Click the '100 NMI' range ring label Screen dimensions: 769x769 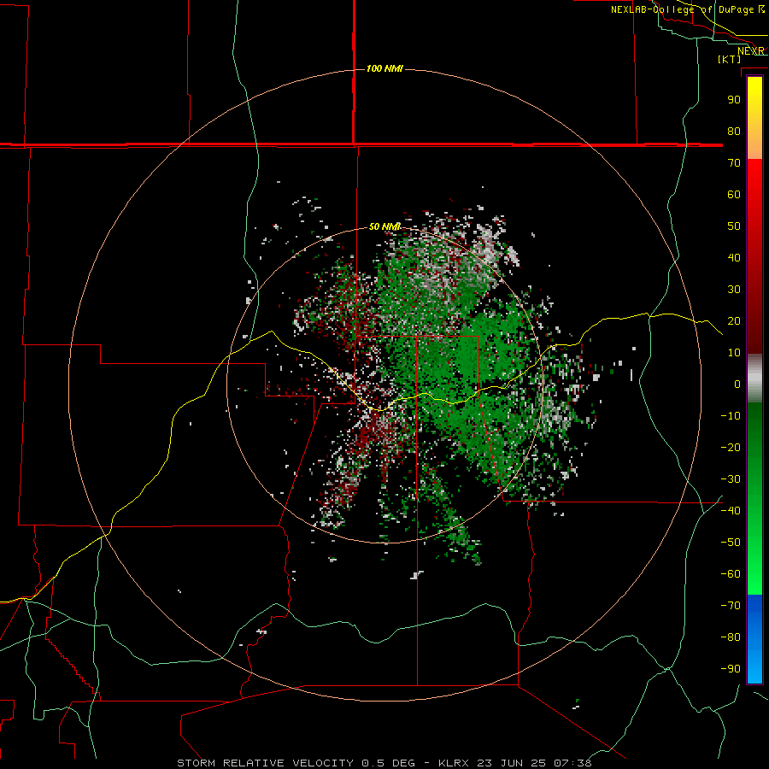(x=384, y=68)
